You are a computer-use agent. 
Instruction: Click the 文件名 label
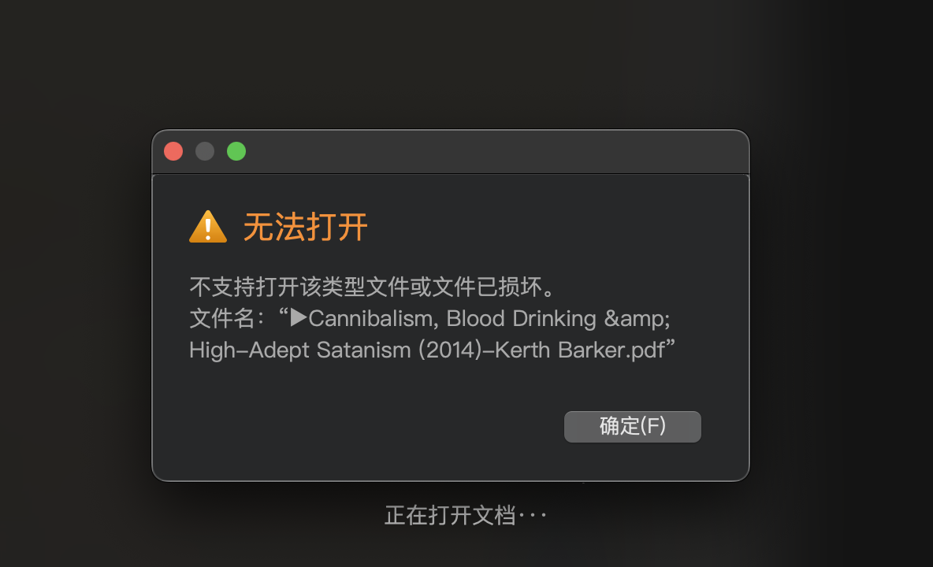[222, 319]
